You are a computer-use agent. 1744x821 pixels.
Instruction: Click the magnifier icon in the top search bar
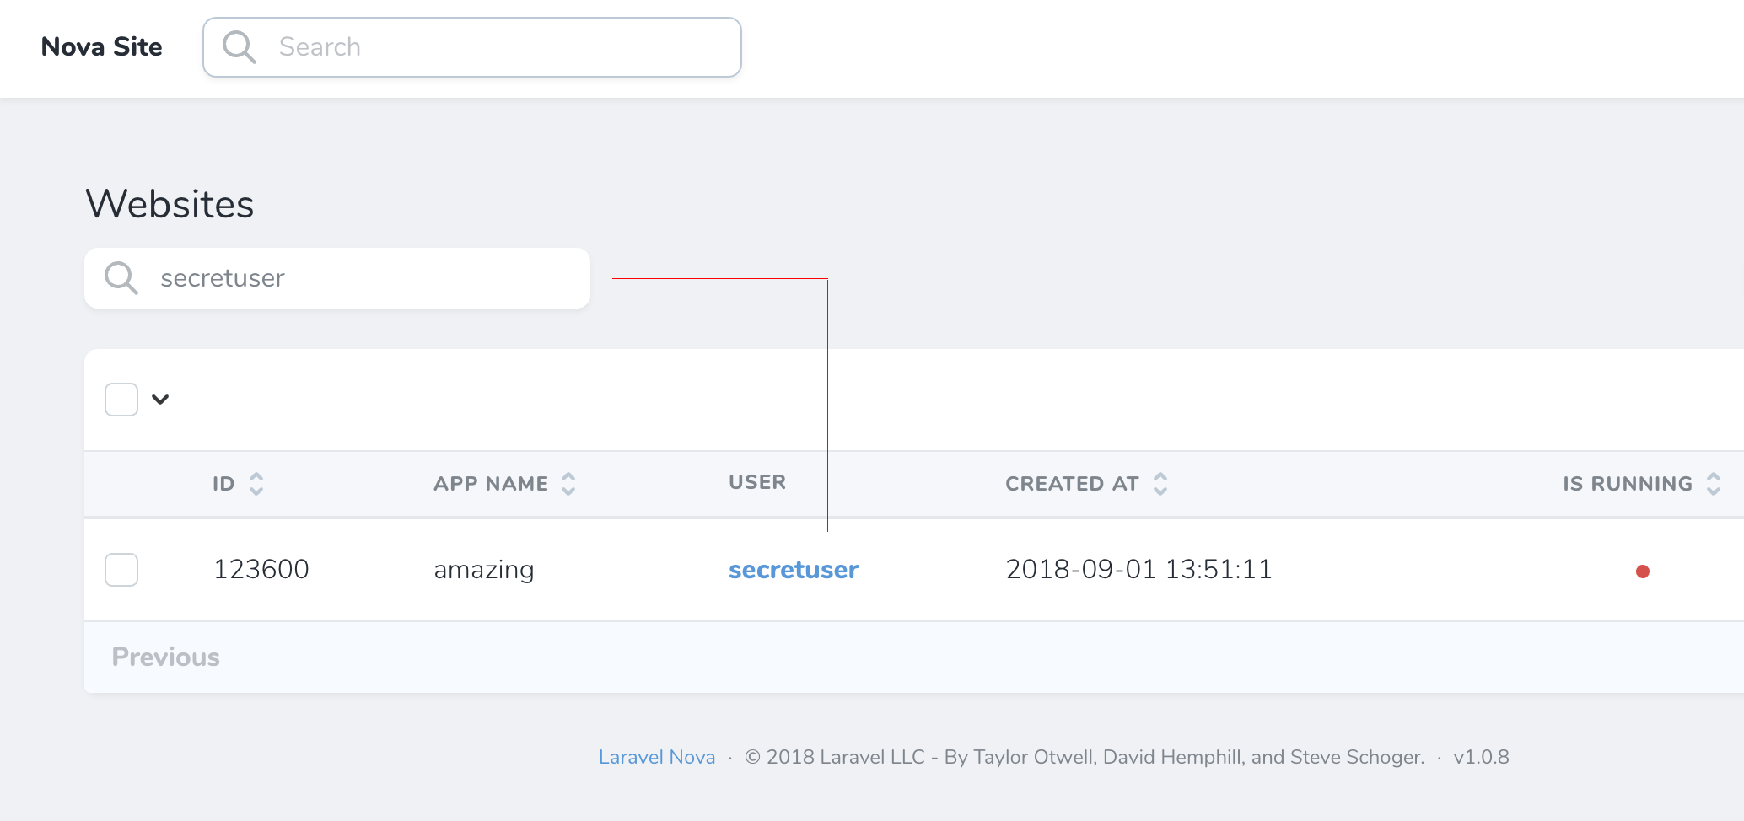(x=239, y=46)
